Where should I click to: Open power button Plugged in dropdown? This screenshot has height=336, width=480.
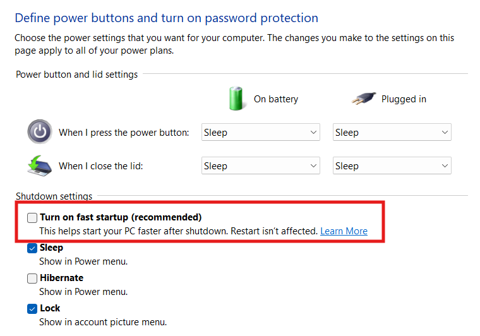point(392,133)
